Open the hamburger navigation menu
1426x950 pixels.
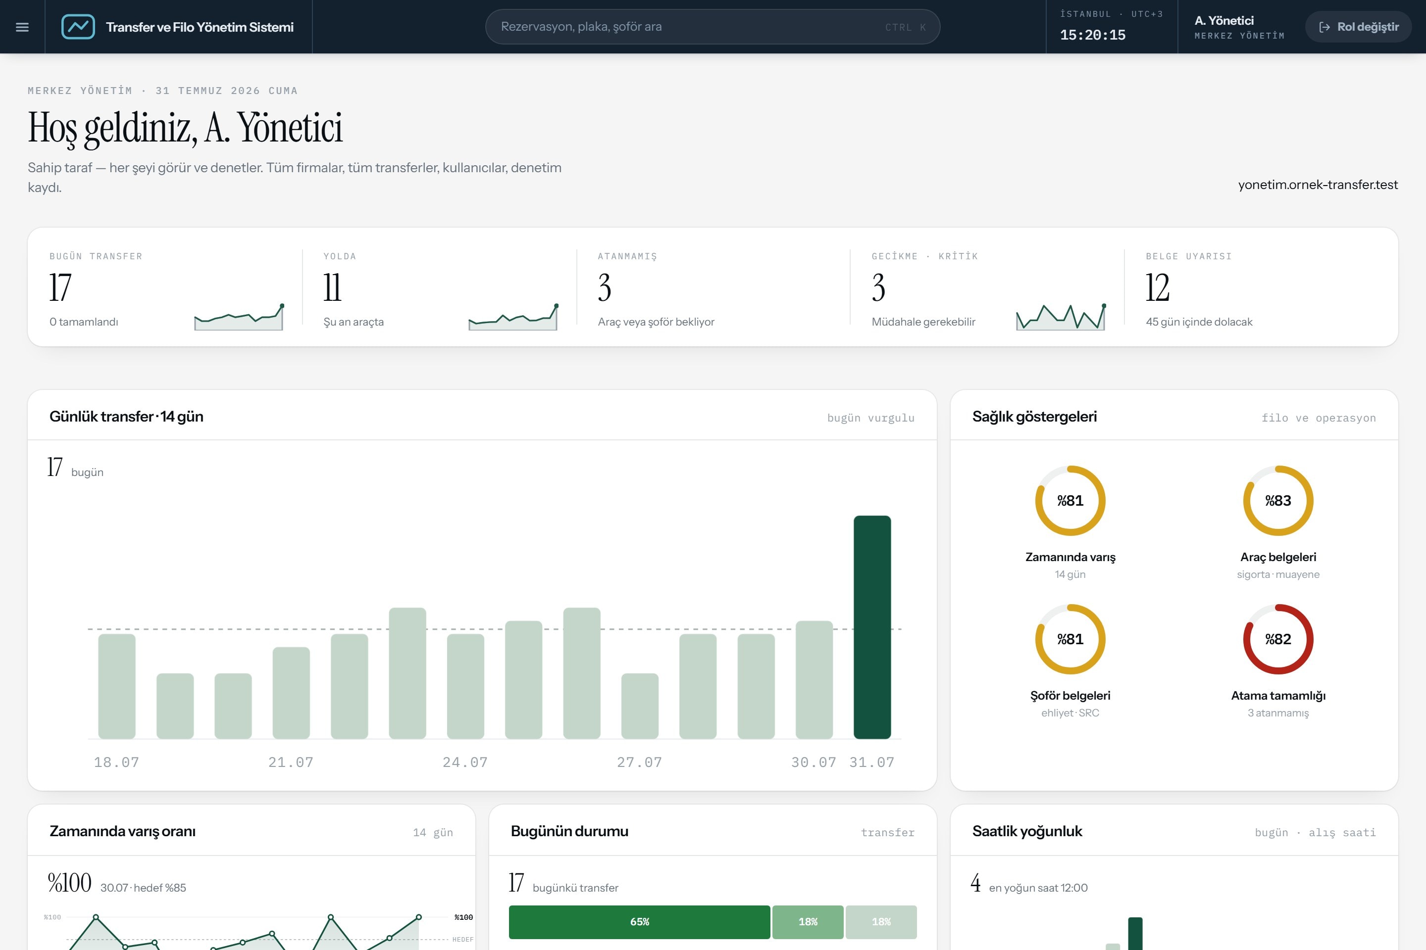tap(22, 27)
